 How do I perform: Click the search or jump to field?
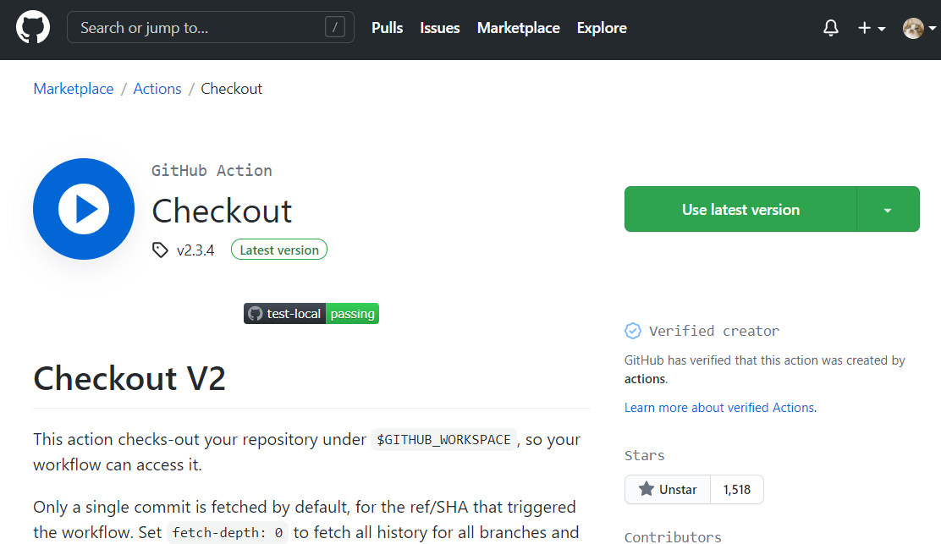[x=210, y=26]
